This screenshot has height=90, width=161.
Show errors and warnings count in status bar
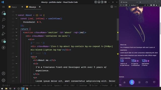pos(6,85)
